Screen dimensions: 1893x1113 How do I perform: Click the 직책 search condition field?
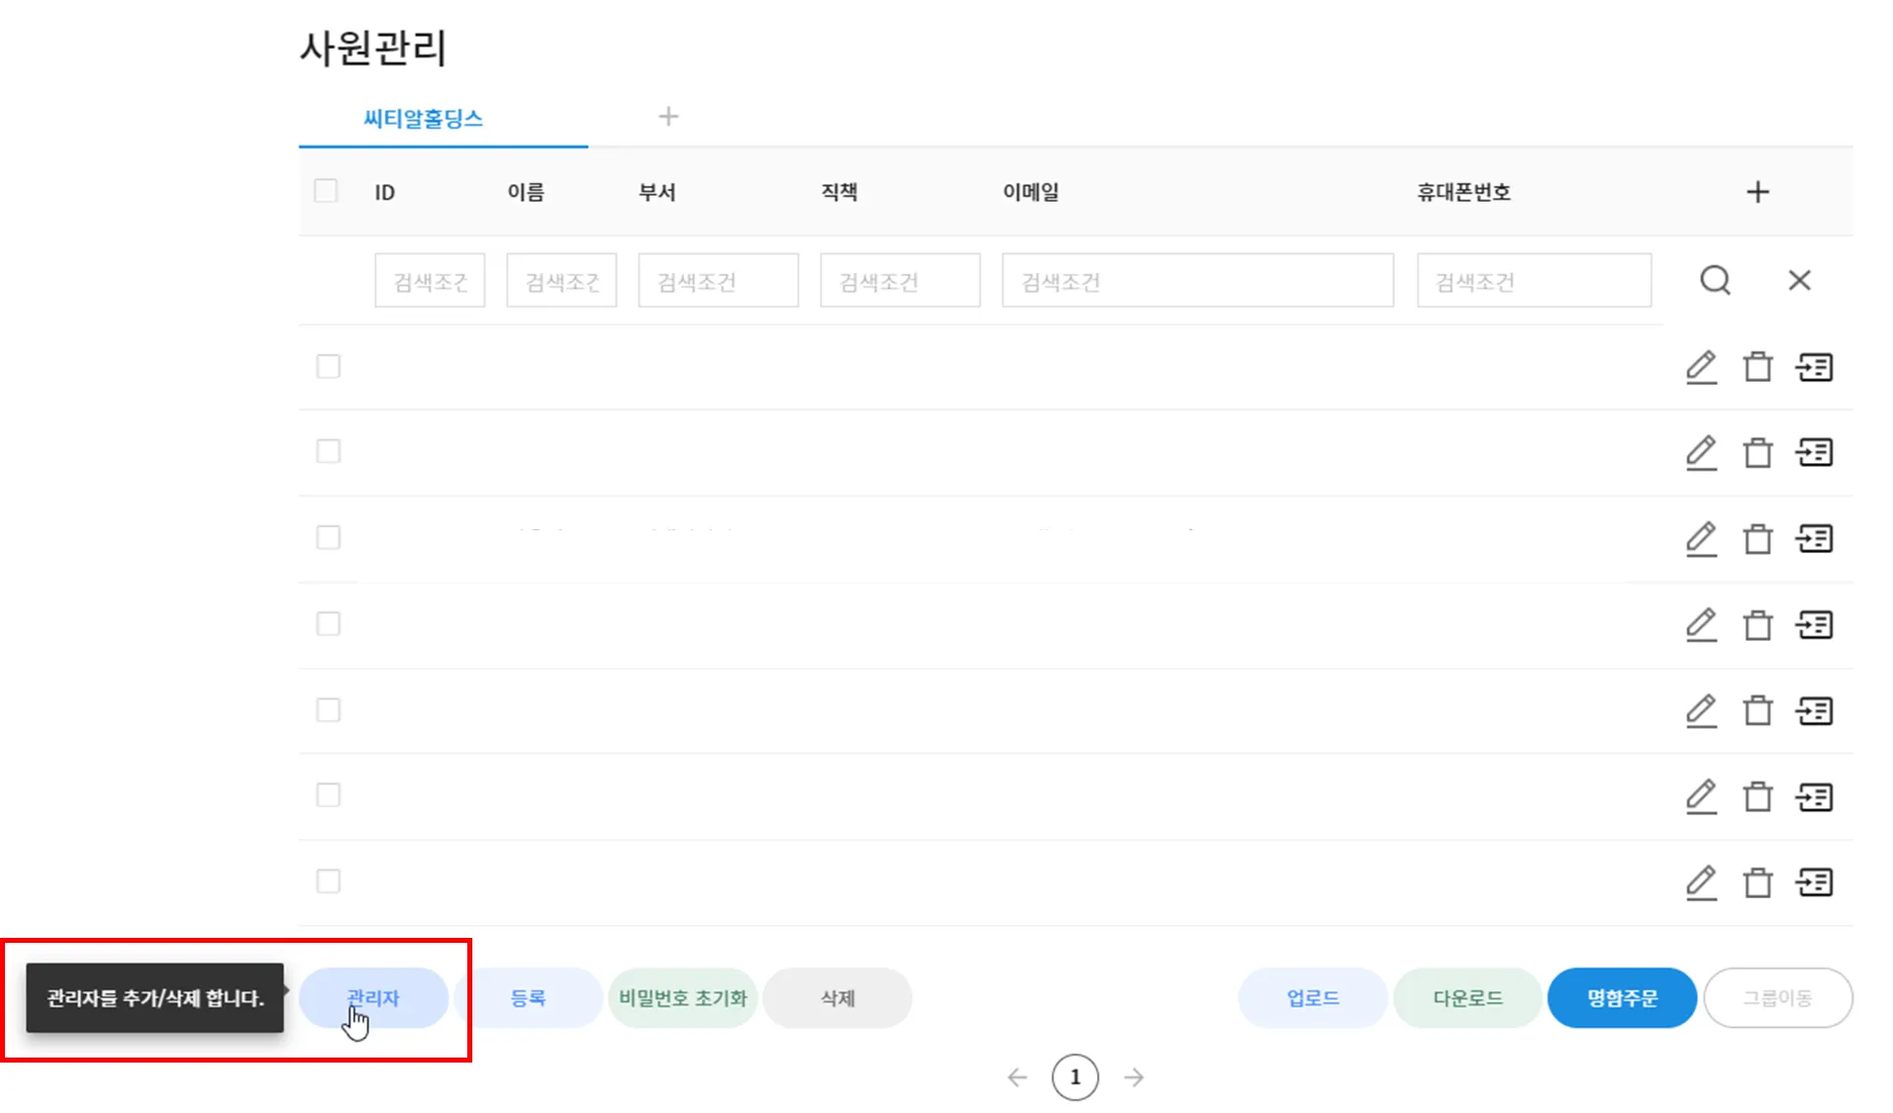point(900,281)
